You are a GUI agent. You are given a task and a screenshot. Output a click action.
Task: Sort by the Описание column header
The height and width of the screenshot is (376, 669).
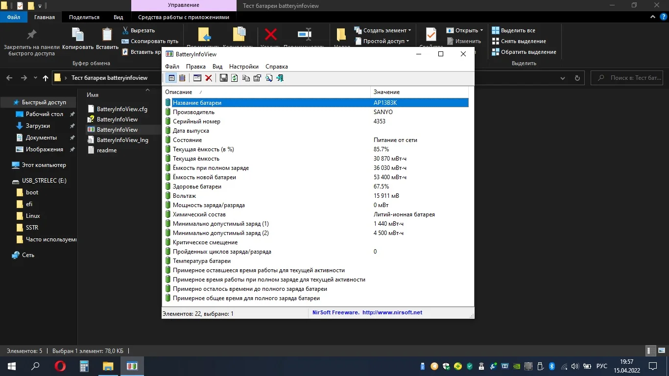266,92
